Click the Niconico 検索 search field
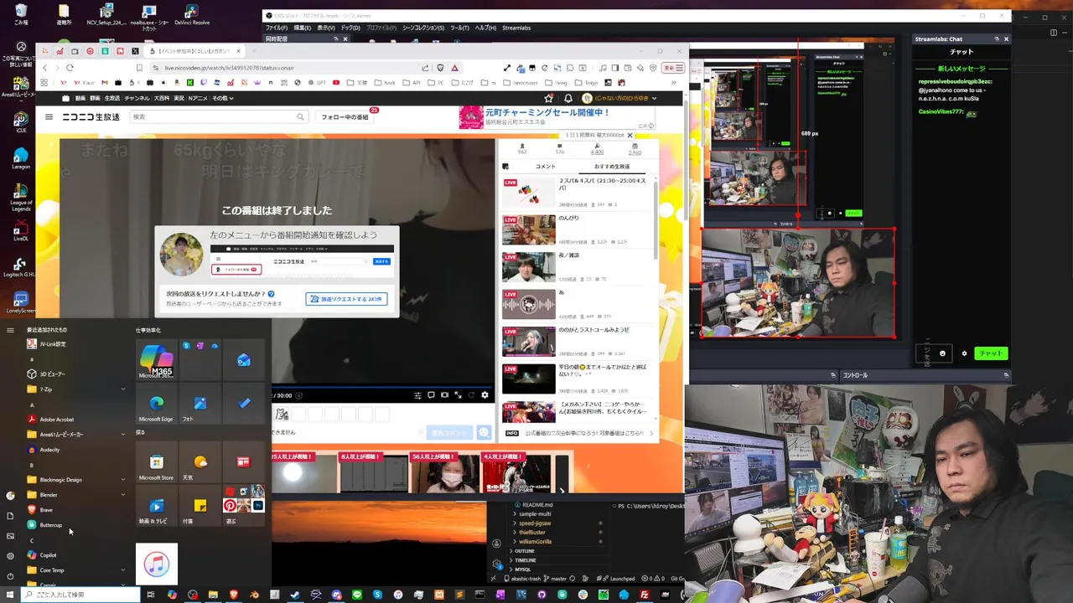The image size is (1073, 603). 218,117
